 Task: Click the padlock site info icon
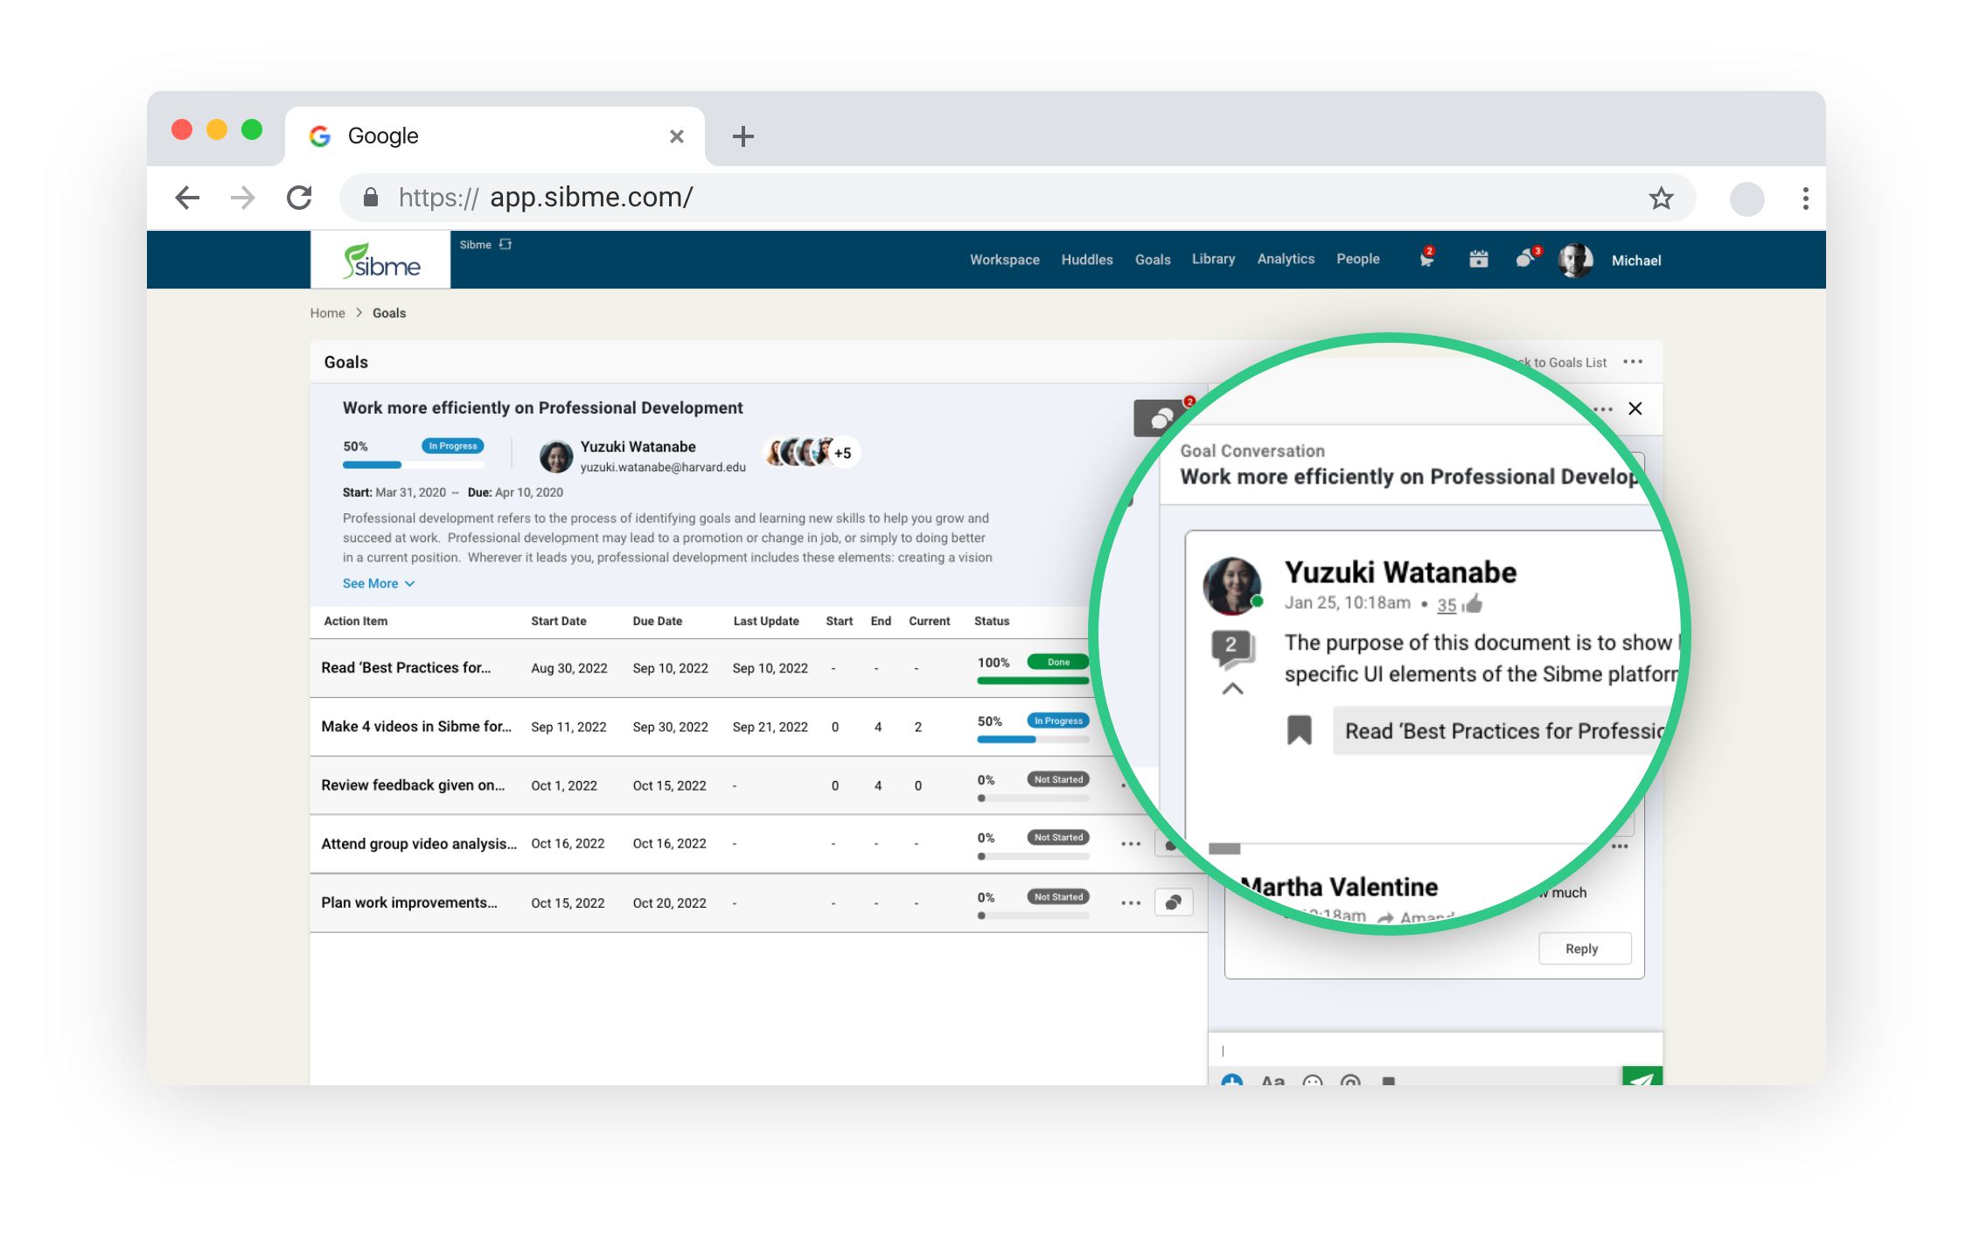coord(371,198)
